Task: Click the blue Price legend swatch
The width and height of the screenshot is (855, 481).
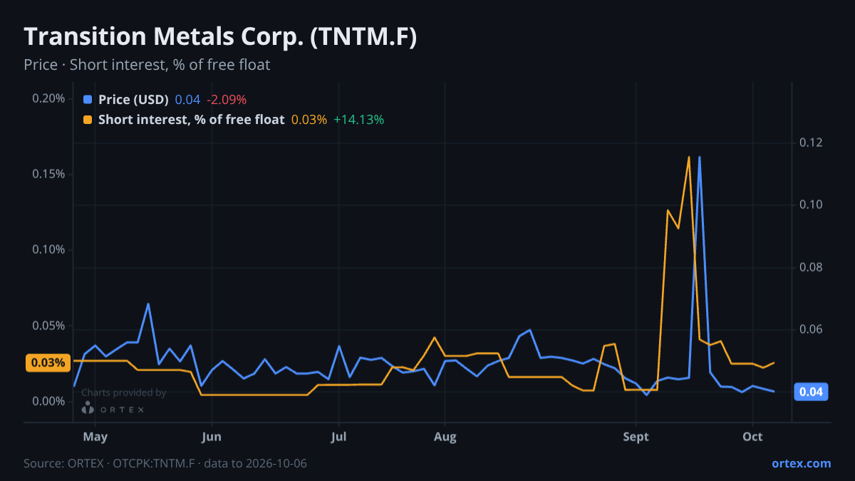Action: coord(88,100)
